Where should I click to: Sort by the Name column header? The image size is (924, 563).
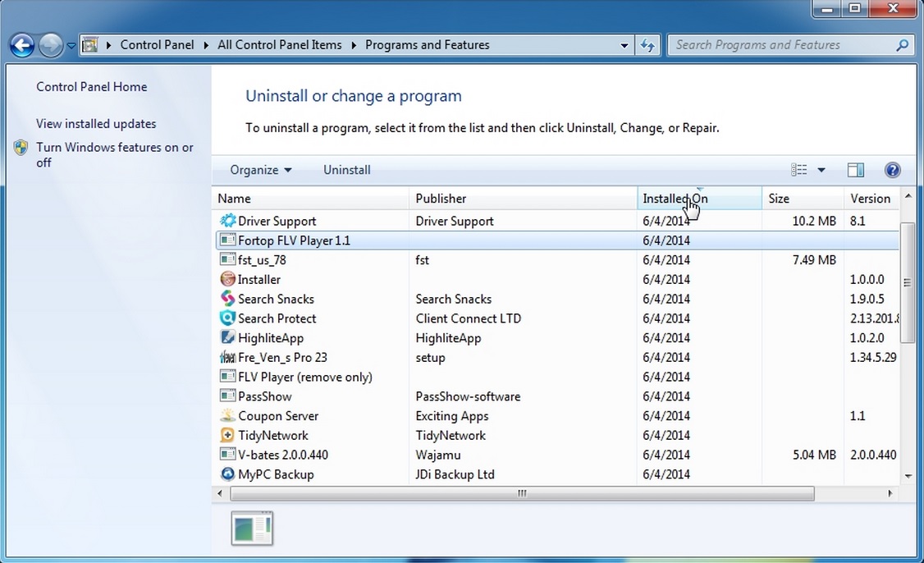(x=310, y=199)
